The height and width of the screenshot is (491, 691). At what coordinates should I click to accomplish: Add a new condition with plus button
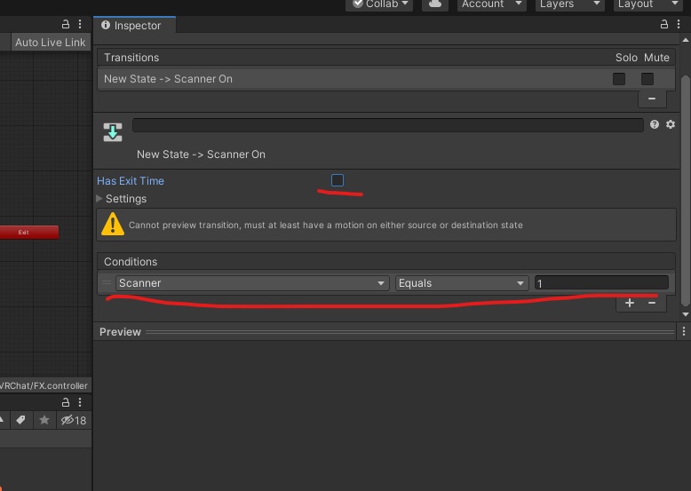[630, 303]
